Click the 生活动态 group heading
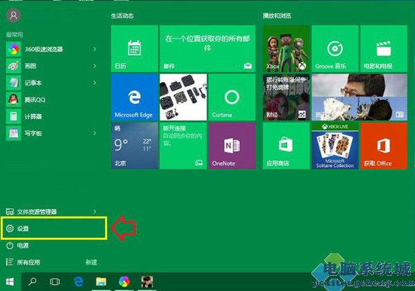 tap(122, 16)
